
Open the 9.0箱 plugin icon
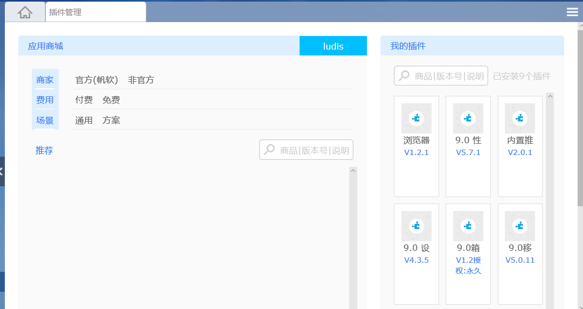(468, 226)
